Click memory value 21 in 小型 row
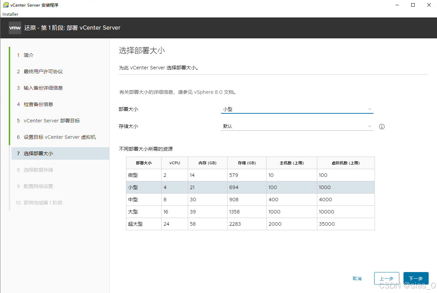The width and height of the screenshot is (437, 293). pyautogui.click(x=193, y=187)
